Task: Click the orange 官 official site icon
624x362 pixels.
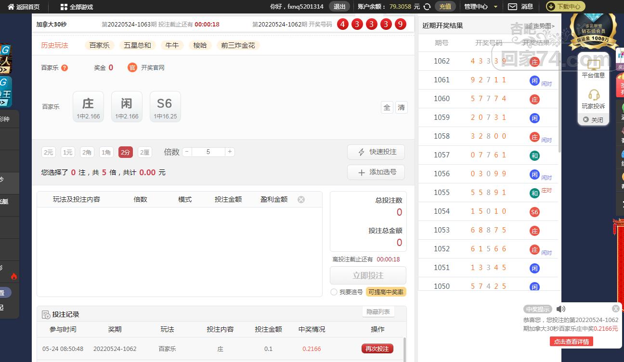Action: click(132, 67)
